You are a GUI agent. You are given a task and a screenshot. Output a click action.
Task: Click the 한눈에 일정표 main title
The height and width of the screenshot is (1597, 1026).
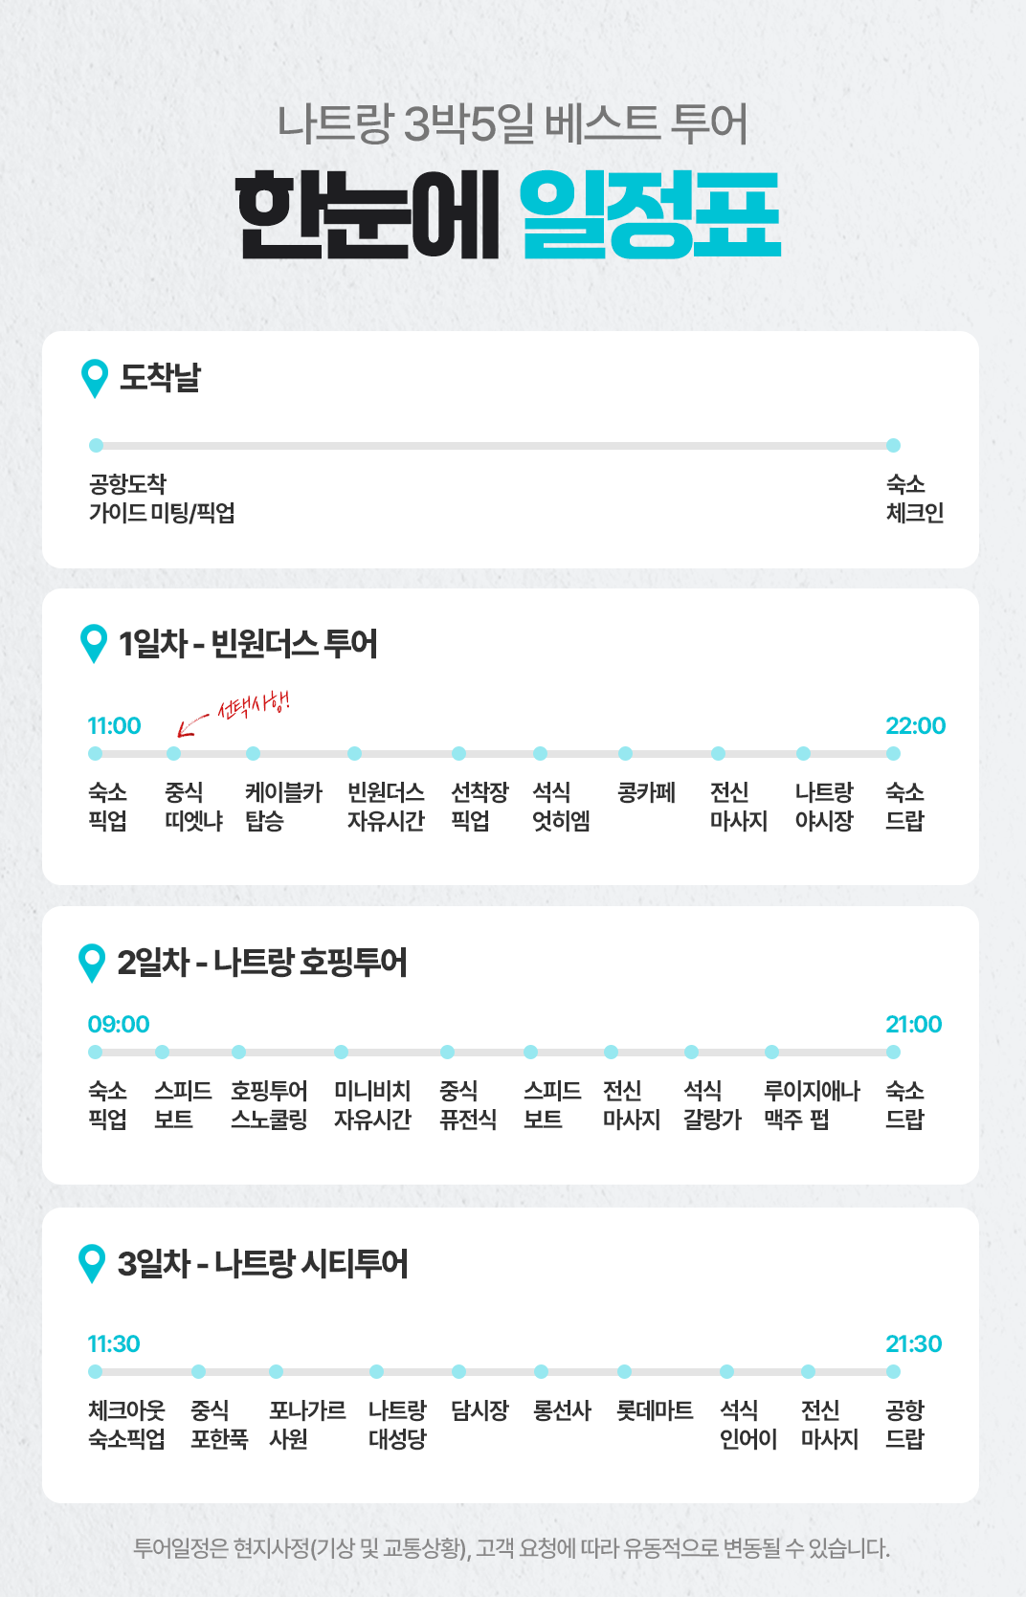click(x=508, y=215)
